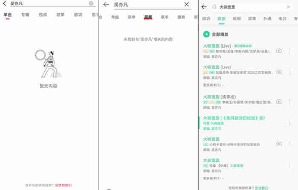
Task: Open 视频 tab in right panel
Action: [x=236, y=19]
